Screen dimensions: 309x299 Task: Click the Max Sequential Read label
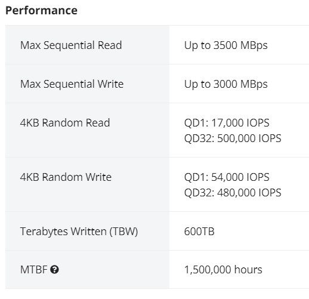[x=71, y=45]
